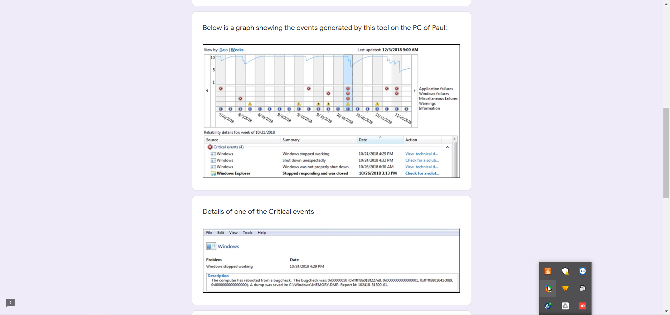This screenshot has height=315, width=670.
Task: Click the red Application failure icon on 9/16/2018
Action: tap(309, 88)
